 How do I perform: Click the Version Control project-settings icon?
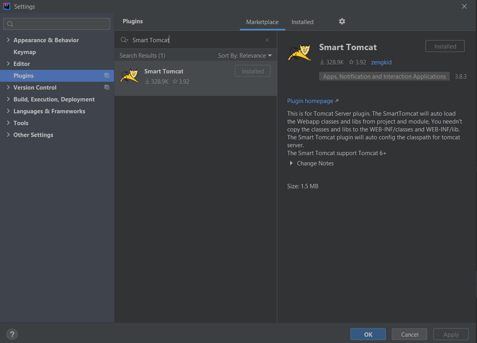coord(107,88)
